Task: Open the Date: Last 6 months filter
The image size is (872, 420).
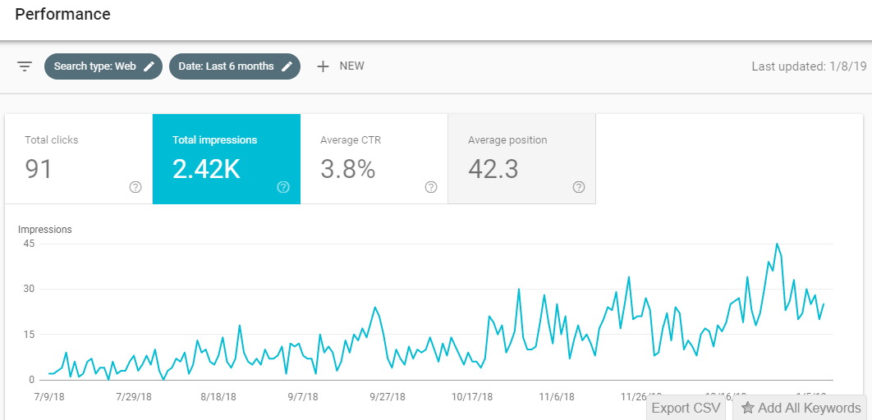Action: [226, 66]
